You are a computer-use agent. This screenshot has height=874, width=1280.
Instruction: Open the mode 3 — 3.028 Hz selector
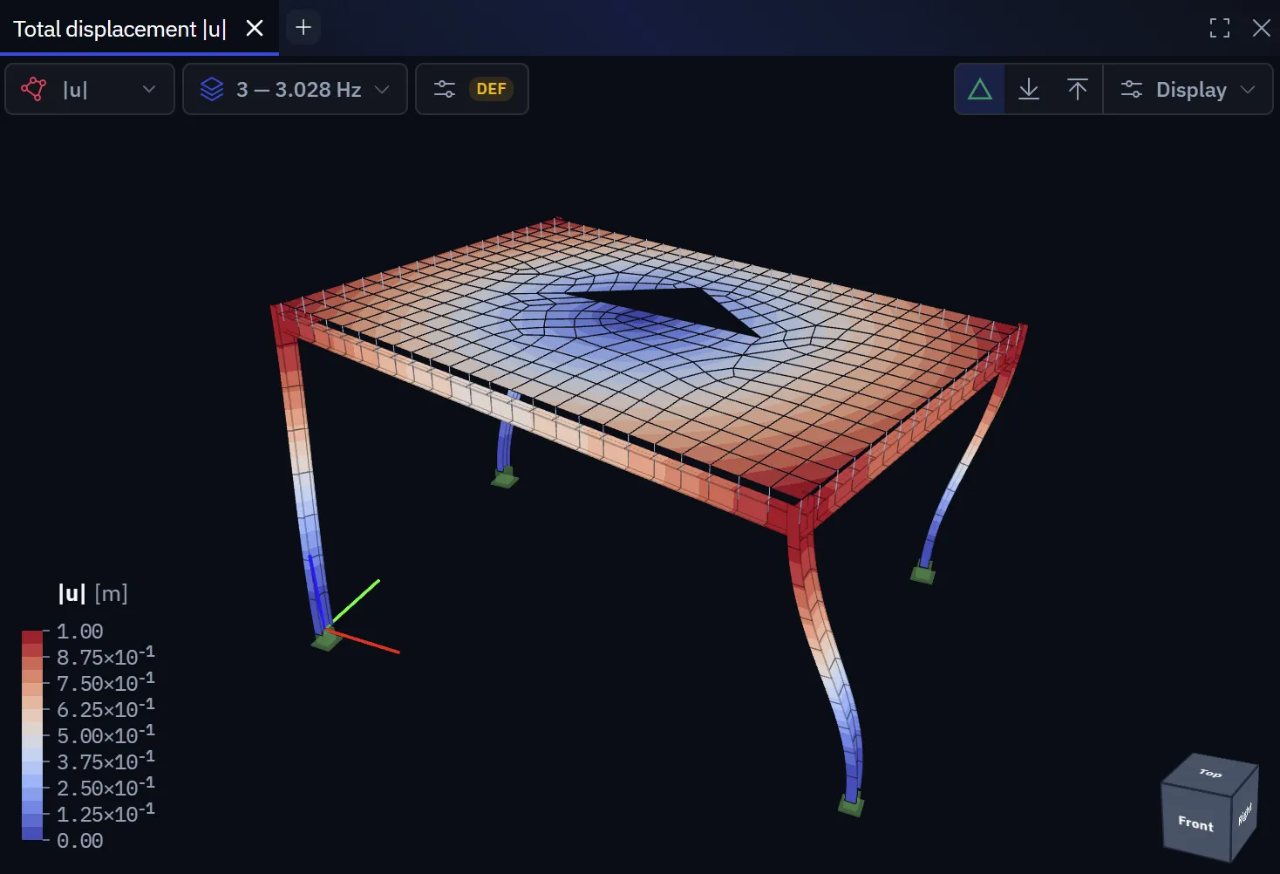295,89
